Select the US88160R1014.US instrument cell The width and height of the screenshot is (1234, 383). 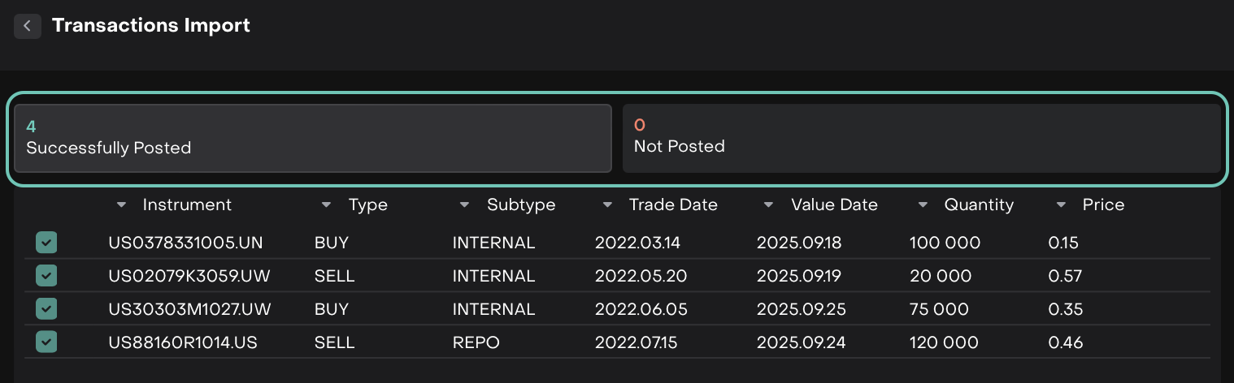coord(183,343)
